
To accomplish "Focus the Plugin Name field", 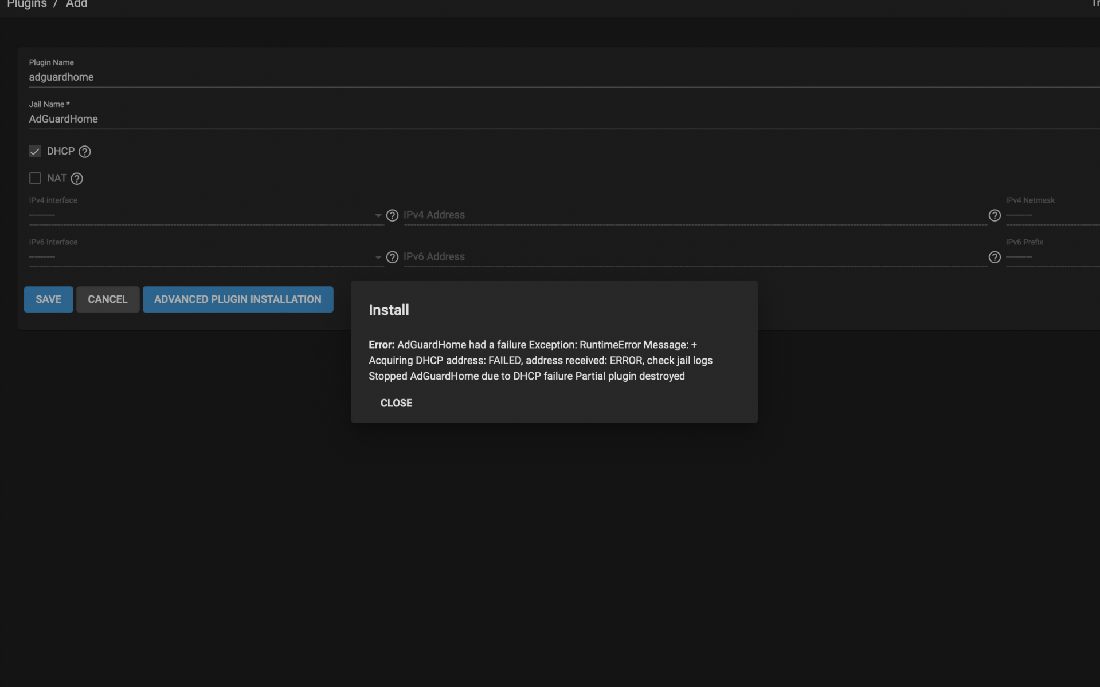I will point(564,77).
